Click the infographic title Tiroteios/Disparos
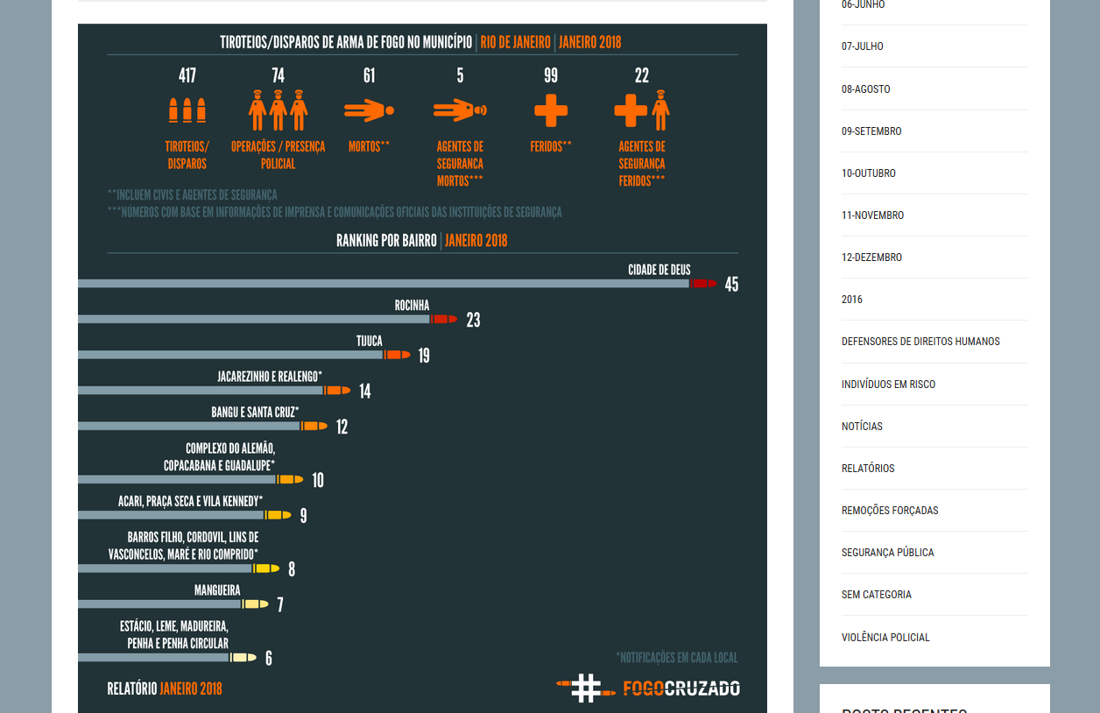Image resolution: width=1100 pixels, height=713 pixels. (346, 42)
